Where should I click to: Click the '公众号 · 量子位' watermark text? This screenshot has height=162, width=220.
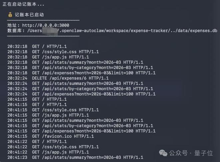191,153
